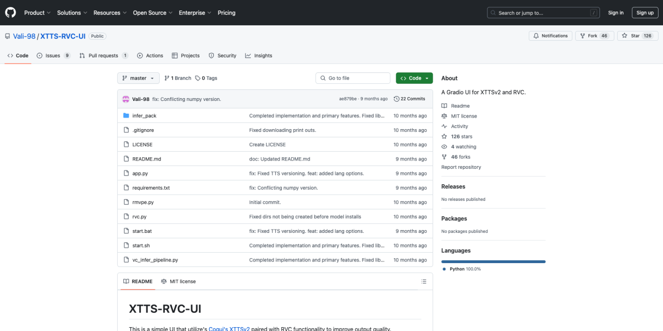This screenshot has width=663, height=331.
Task: Open the infer_pack folder
Action: click(x=144, y=115)
